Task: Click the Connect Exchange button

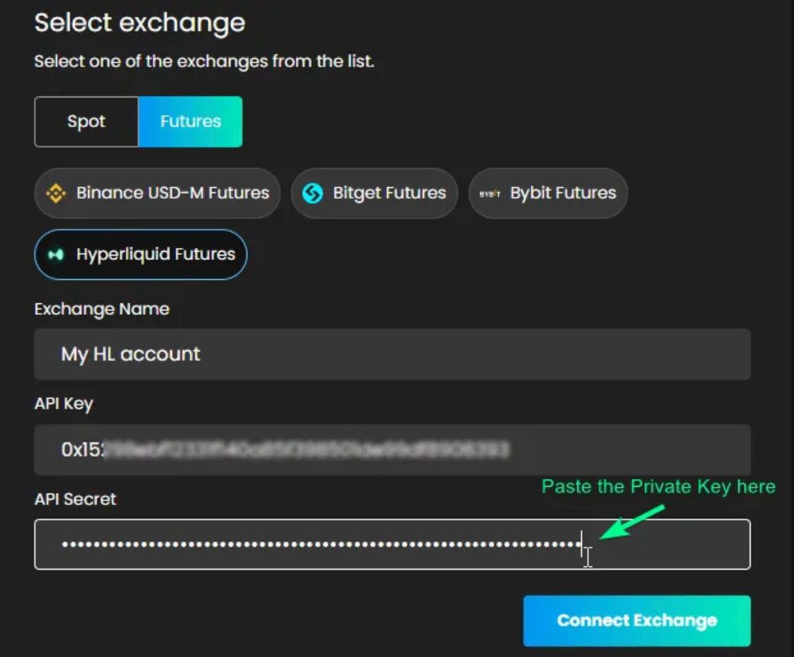Action: point(637,620)
